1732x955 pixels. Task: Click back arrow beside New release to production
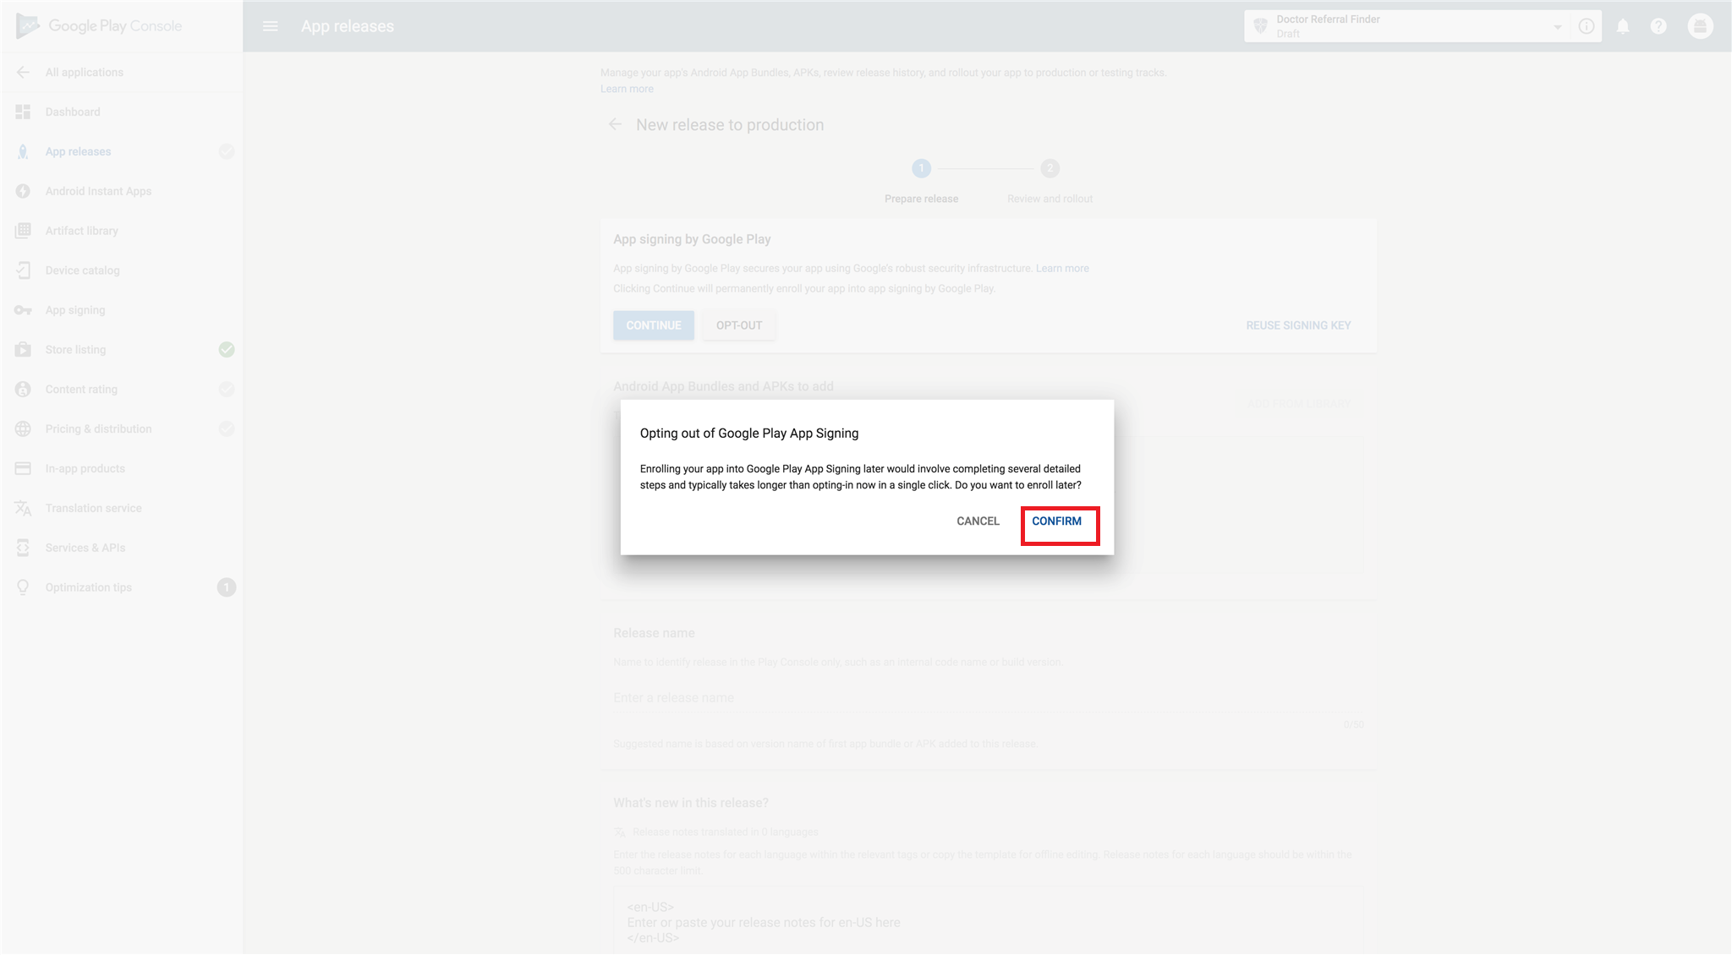click(615, 125)
